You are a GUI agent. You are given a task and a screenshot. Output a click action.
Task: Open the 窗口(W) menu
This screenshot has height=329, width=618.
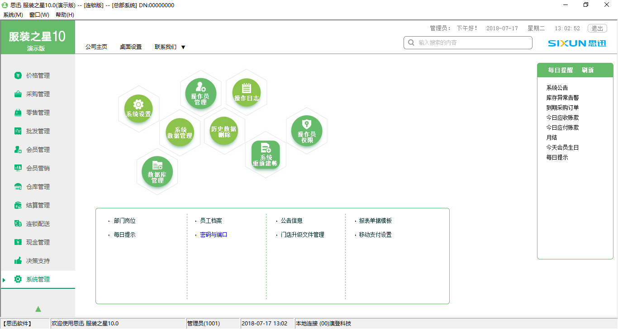[39, 15]
